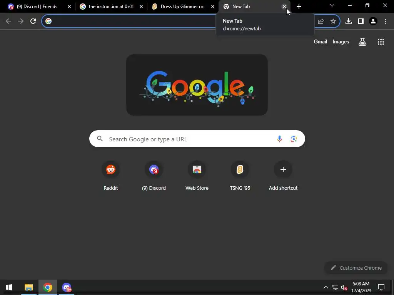Viewport: 394px width, 295px height.
Task: Click the Google holiday doodle
Action: [x=197, y=85]
